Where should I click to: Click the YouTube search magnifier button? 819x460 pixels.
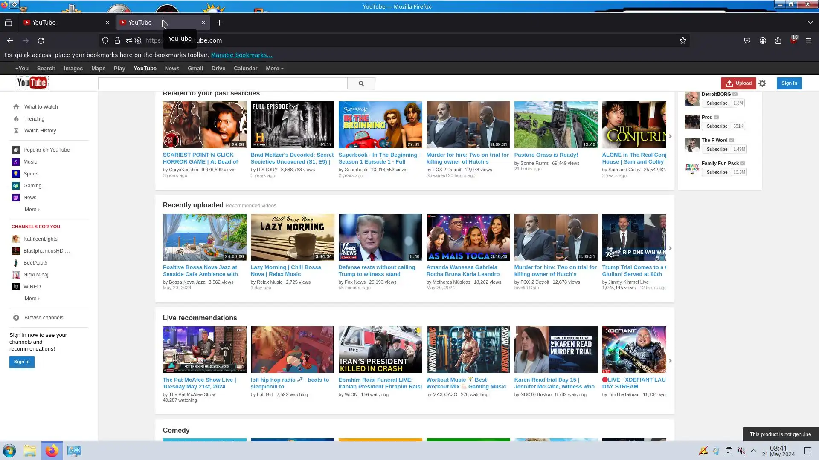click(361, 83)
